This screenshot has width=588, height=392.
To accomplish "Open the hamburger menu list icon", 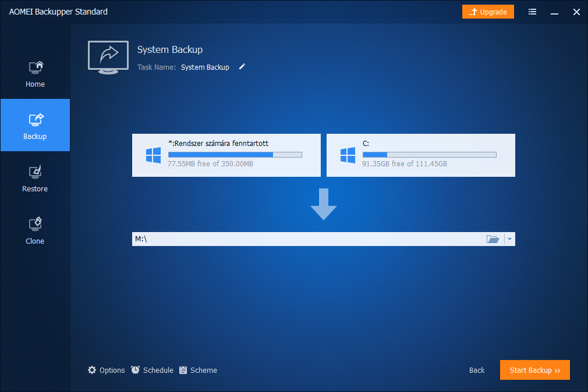I will pos(532,12).
